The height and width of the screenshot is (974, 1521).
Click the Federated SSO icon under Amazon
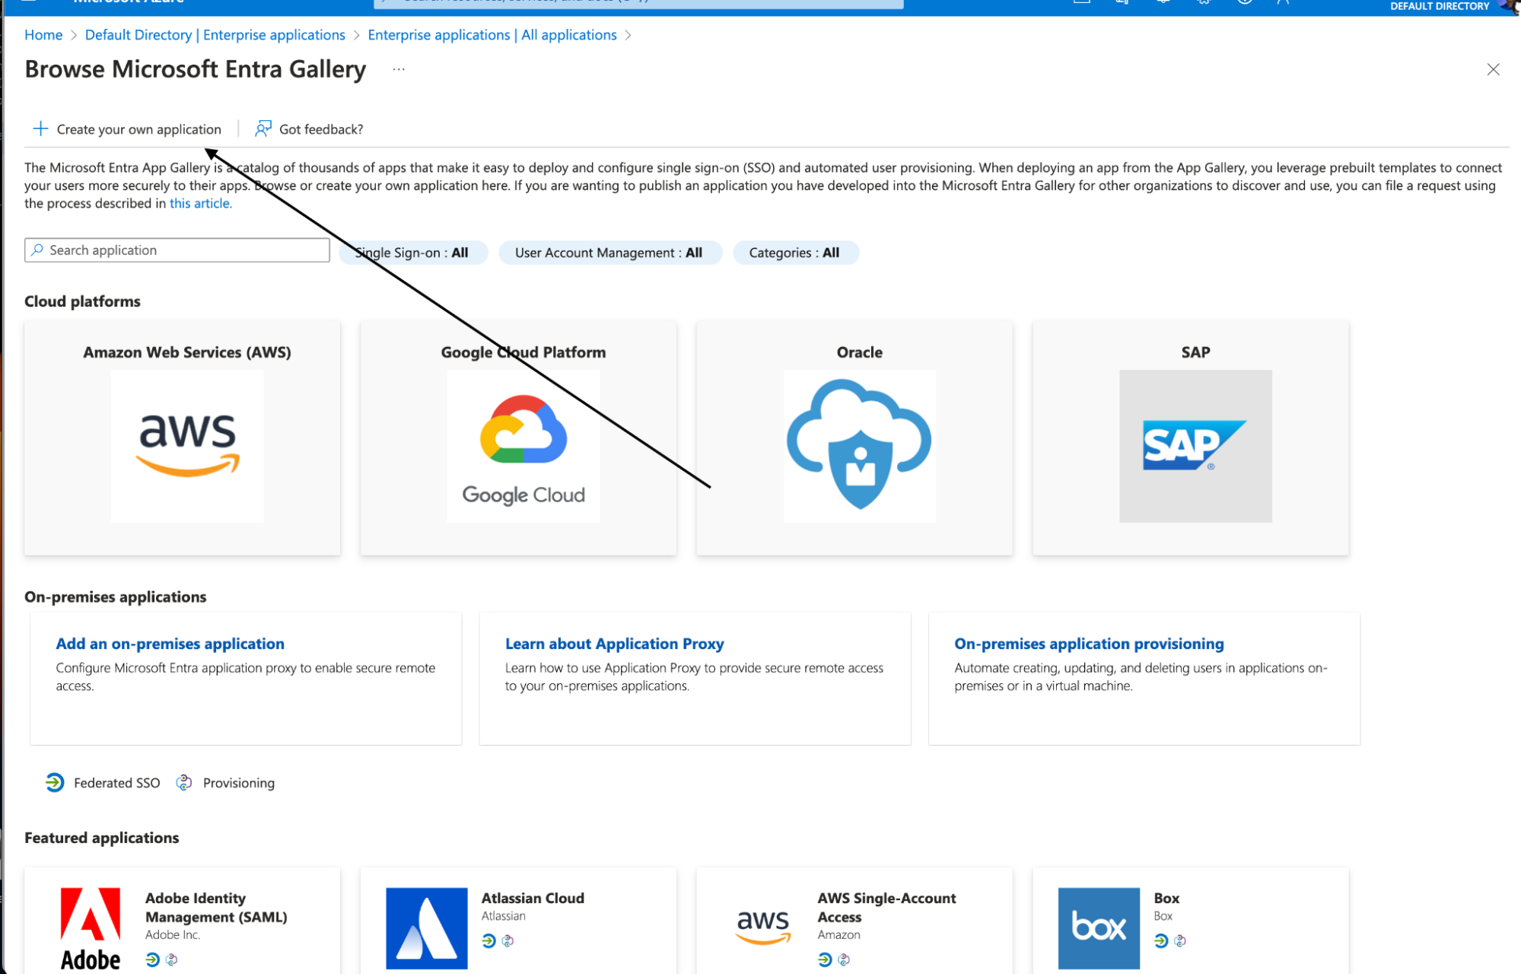pos(825,960)
